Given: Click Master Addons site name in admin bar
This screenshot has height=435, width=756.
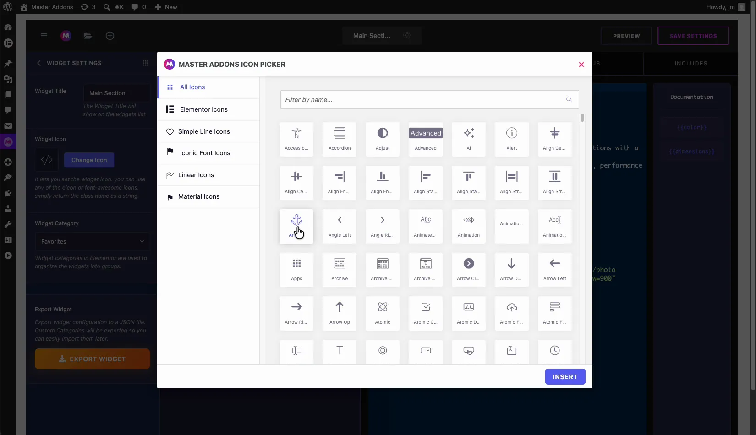Looking at the screenshot, I should (47, 7).
